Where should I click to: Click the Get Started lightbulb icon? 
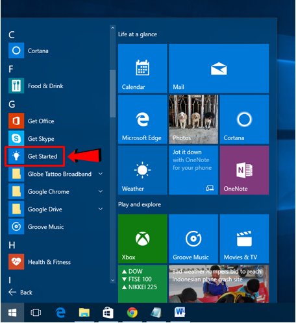pos(16,156)
